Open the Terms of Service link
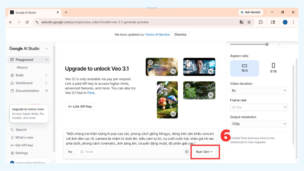Screen dimensions: 304x171 tap(158, 34)
